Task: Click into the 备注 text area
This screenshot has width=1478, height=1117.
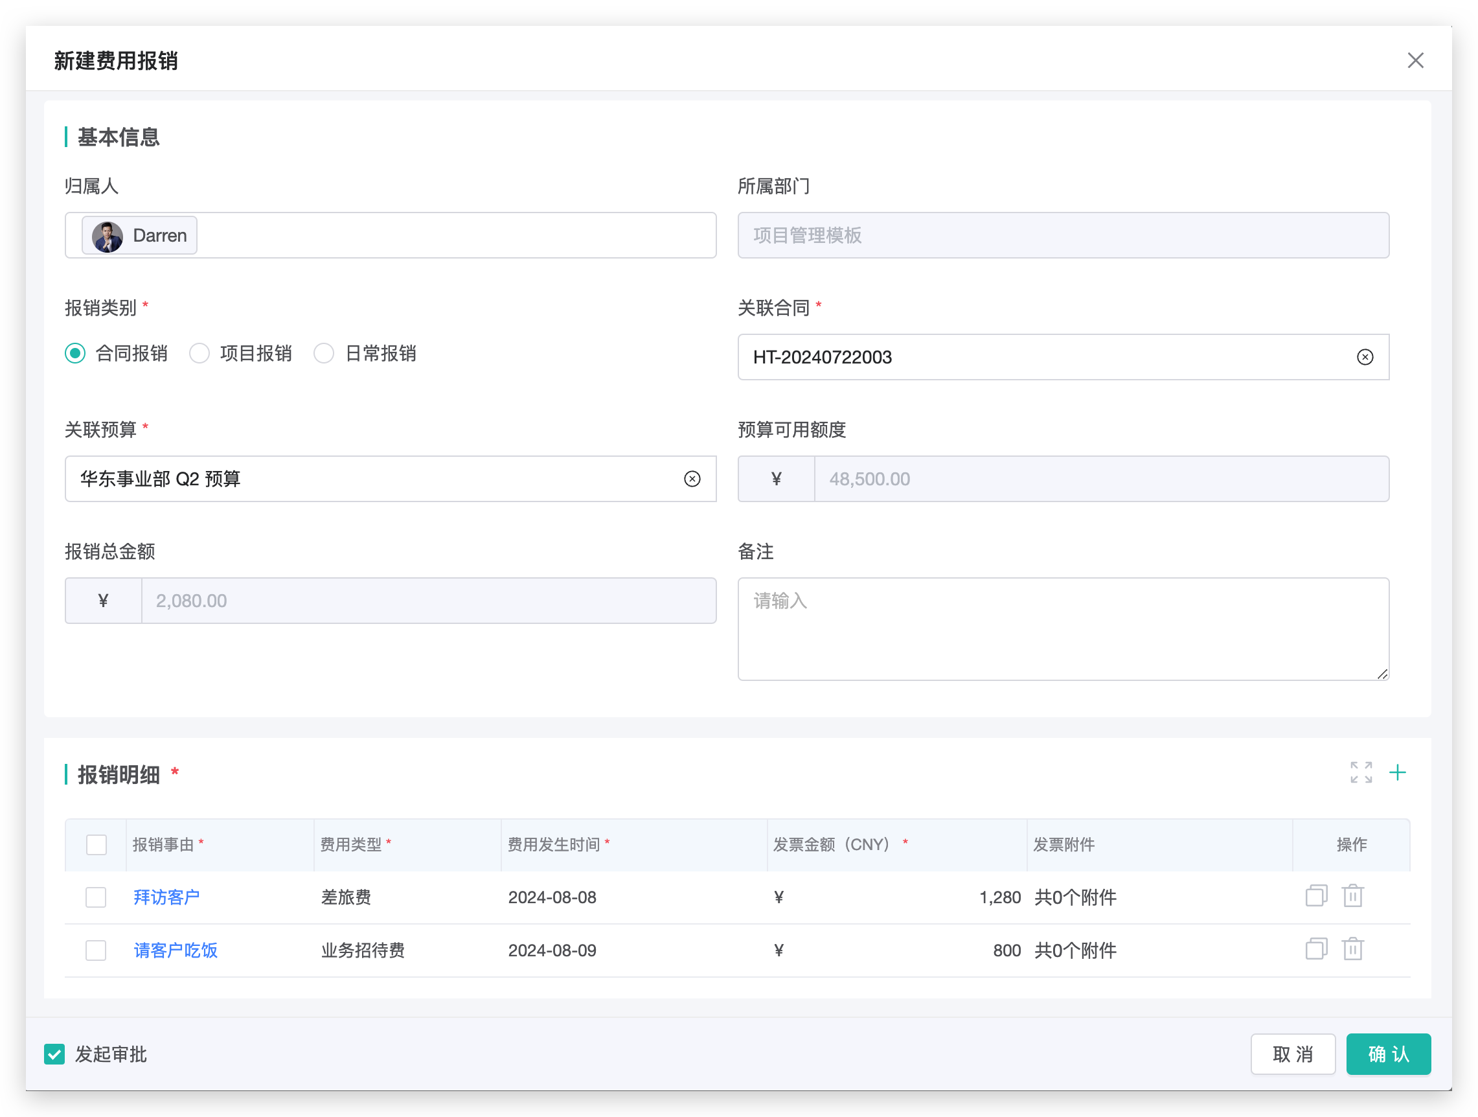Action: coord(1062,628)
